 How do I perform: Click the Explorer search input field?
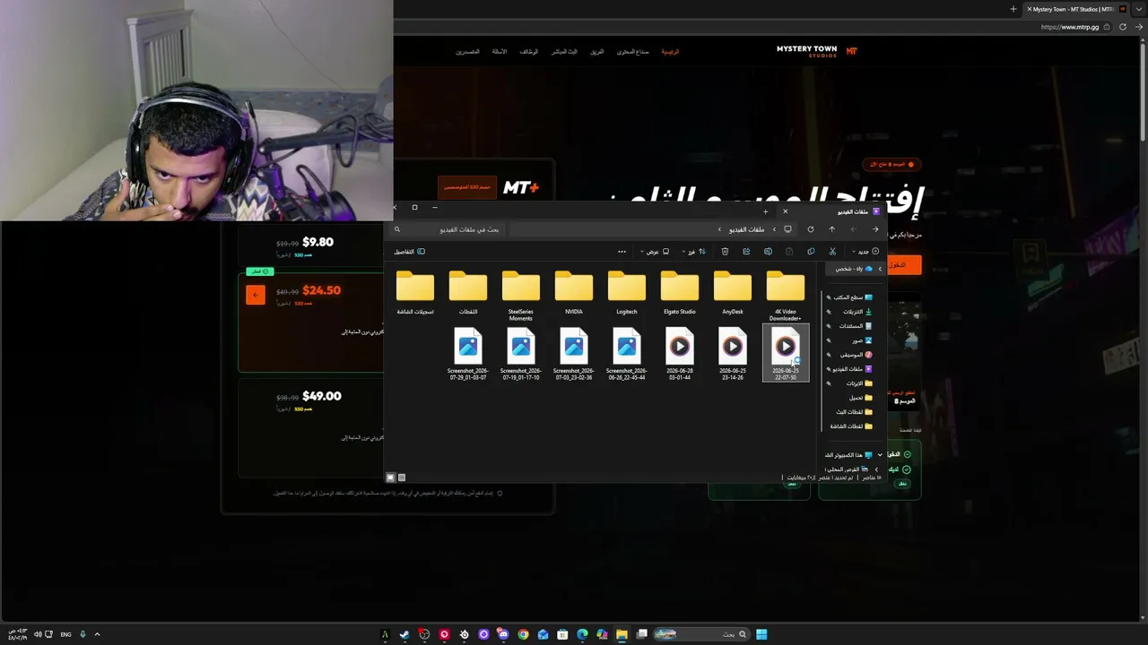(x=448, y=229)
